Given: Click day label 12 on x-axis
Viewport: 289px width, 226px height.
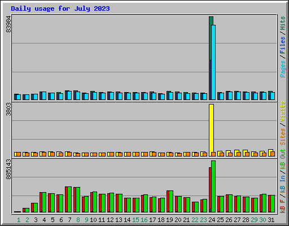Looking at the screenshot, I should (110, 220).
